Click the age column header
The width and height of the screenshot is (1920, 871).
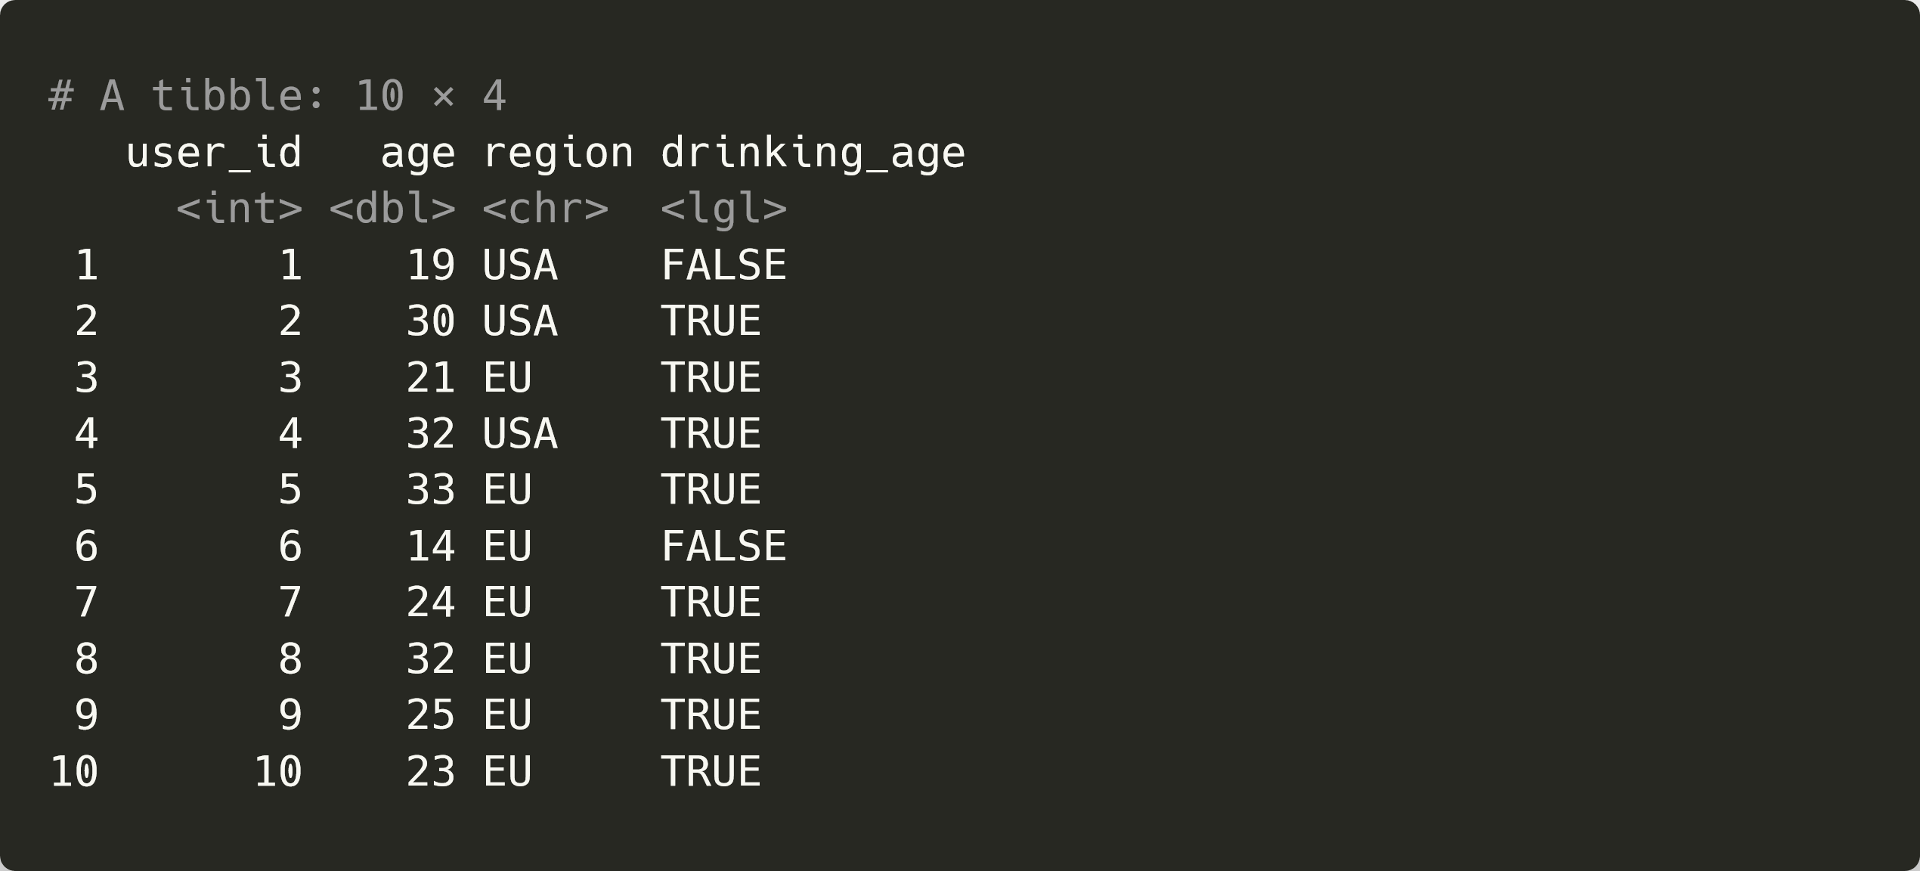click(x=418, y=153)
